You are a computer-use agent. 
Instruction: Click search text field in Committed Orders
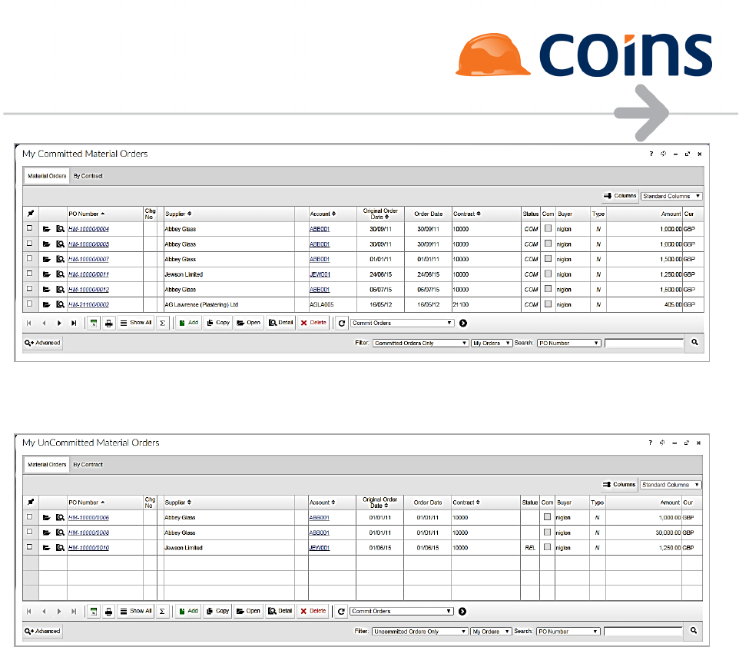point(644,343)
